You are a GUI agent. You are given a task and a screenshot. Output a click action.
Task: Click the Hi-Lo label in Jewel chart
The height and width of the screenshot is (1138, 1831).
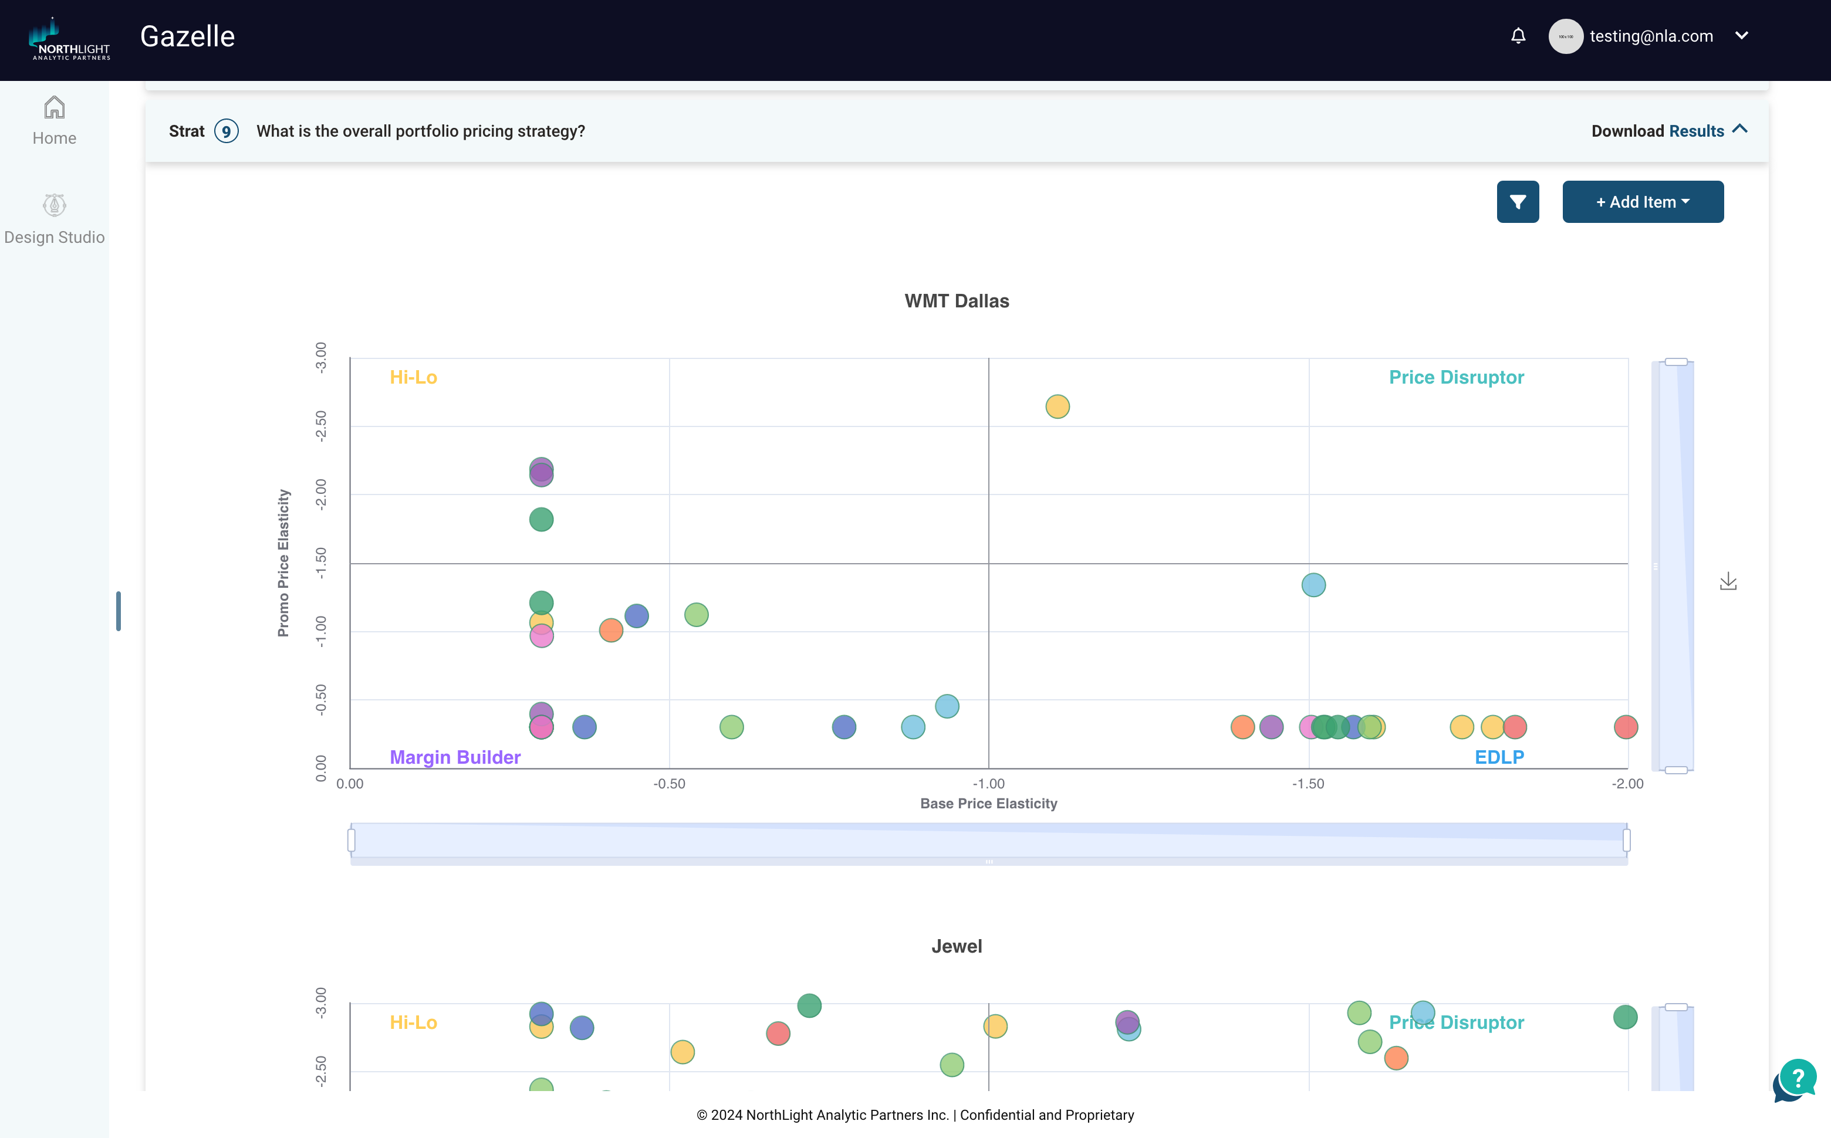413,1022
